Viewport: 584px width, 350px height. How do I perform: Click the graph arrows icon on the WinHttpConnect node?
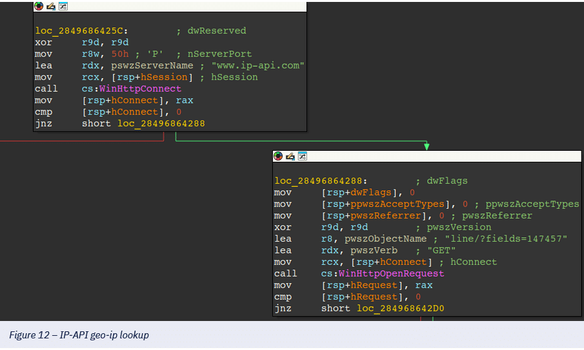click(63, 6)
